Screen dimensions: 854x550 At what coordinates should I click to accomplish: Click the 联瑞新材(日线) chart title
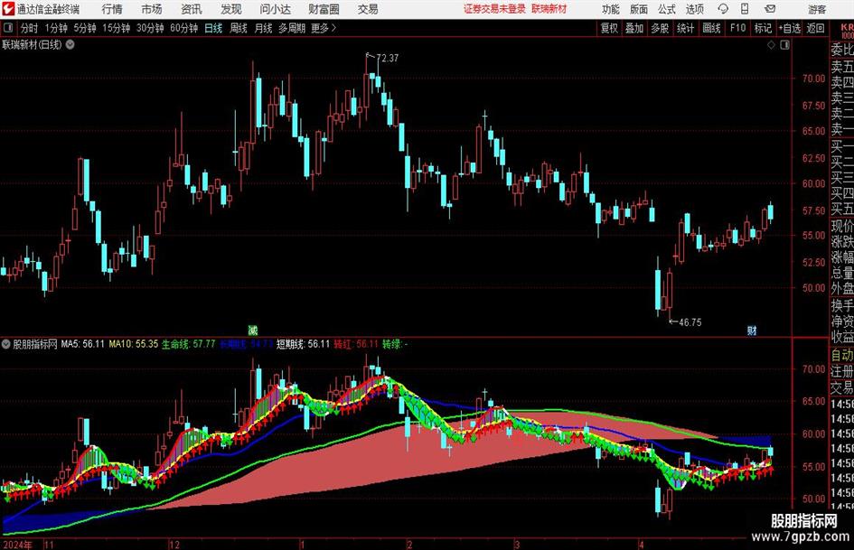[33, 44]
